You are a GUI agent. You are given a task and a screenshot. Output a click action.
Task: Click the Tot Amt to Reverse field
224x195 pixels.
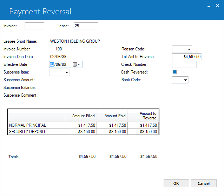[187, 57]
